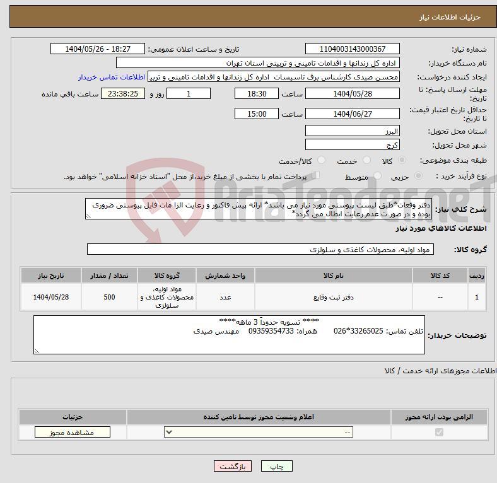
Task: Click the گروه کالا column header
Action: point(167,276)
